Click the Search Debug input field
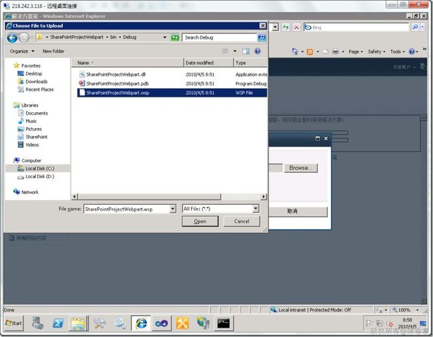This screenshot has height=337, width=433. (220, 37)
